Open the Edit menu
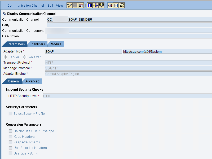 pos(50,6)
